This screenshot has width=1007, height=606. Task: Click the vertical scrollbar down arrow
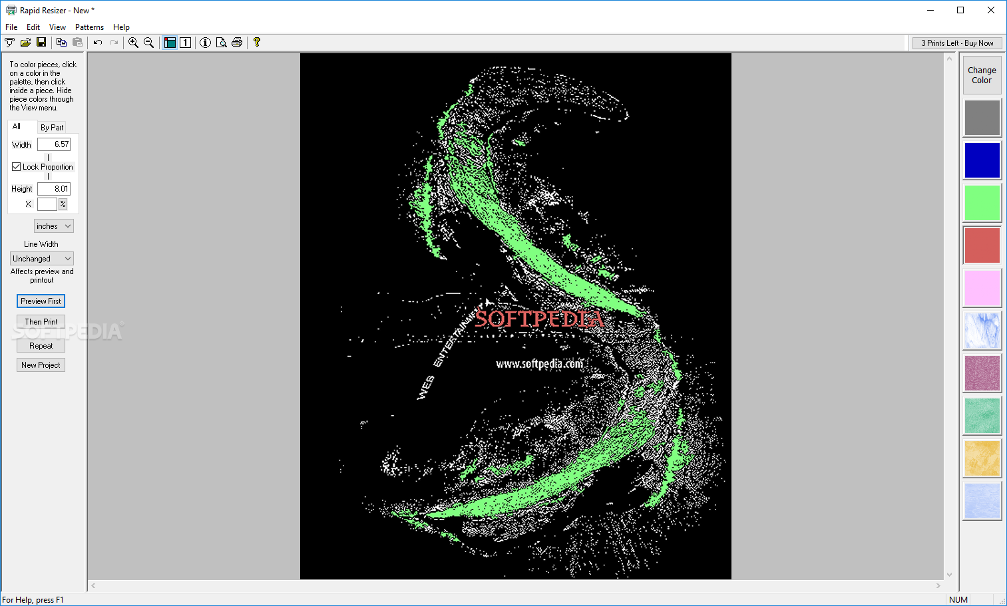point(950,575)
